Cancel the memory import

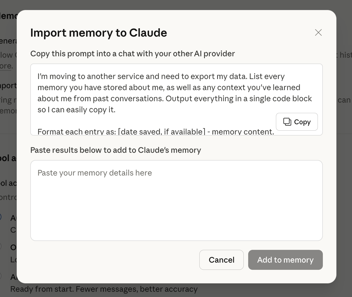click(x=221, y=260)
